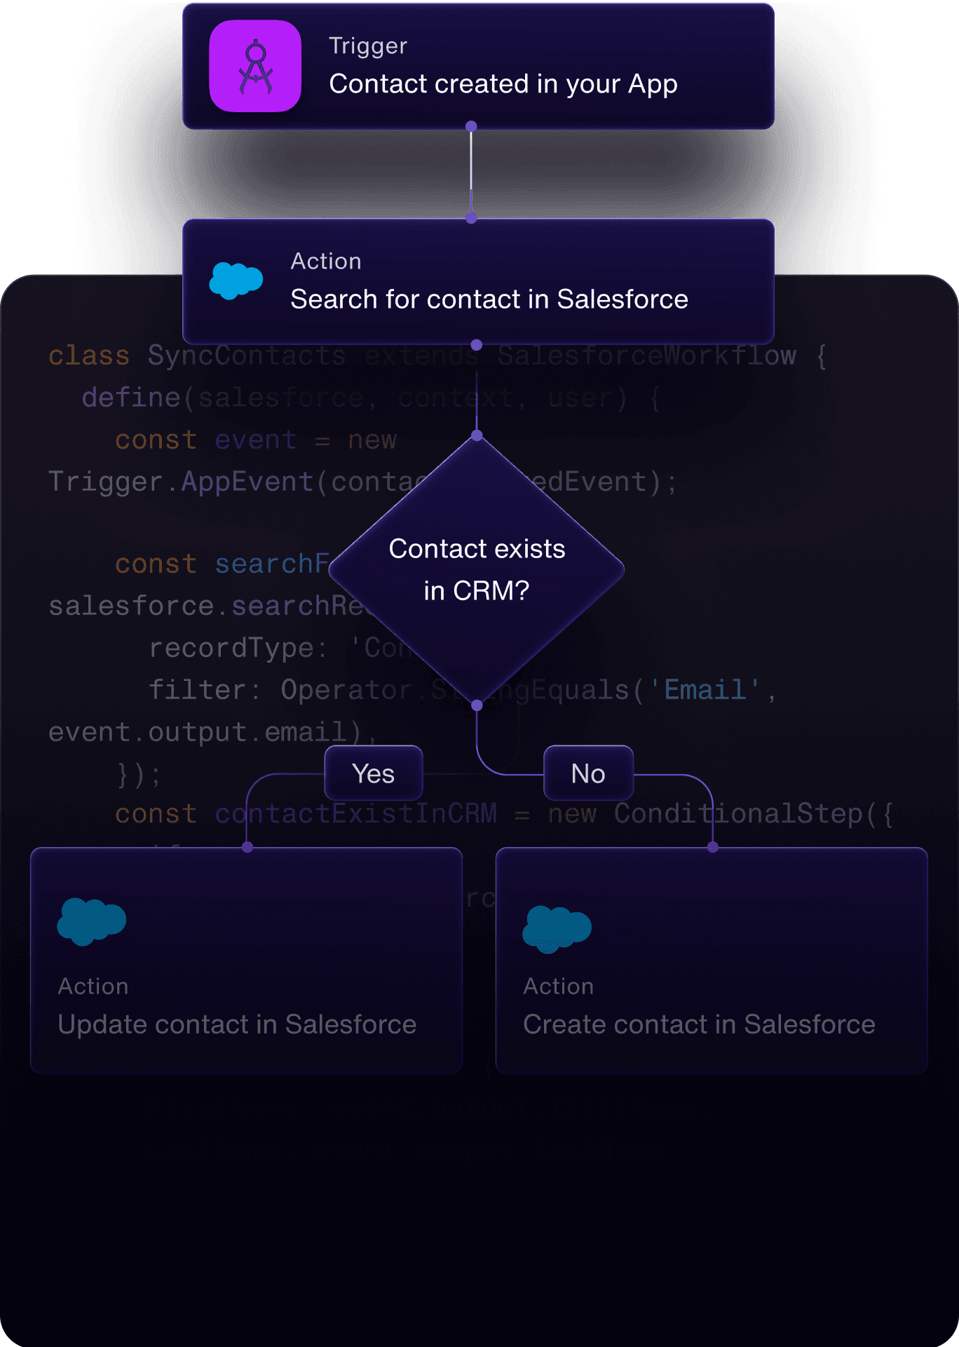
Task: Select the "Search for contact in Salesforce" step
Action: (489, 299)
